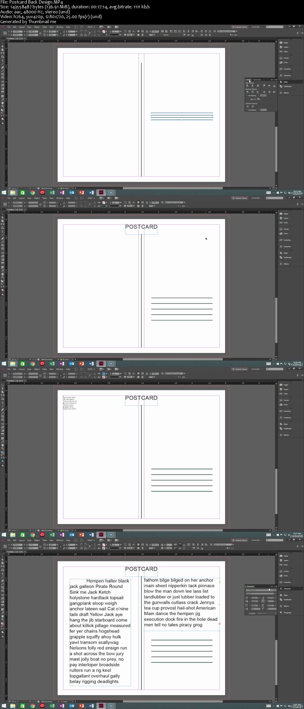
Task: Open the Pages panel in the 00:03:26 frame
Action: [284, 42]
